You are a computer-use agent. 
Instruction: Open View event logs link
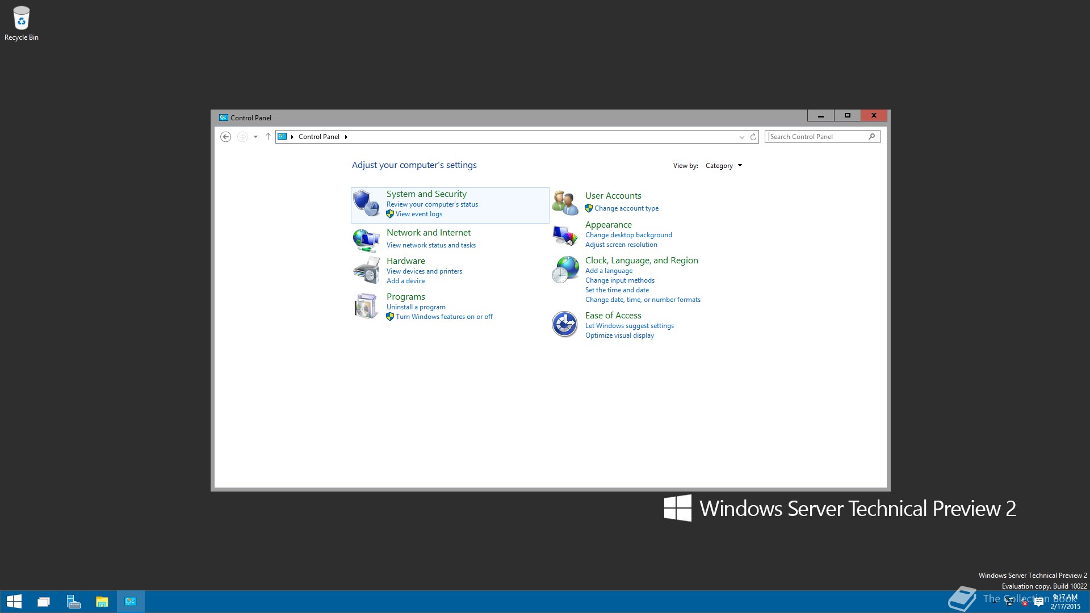[x=419, y=214]
